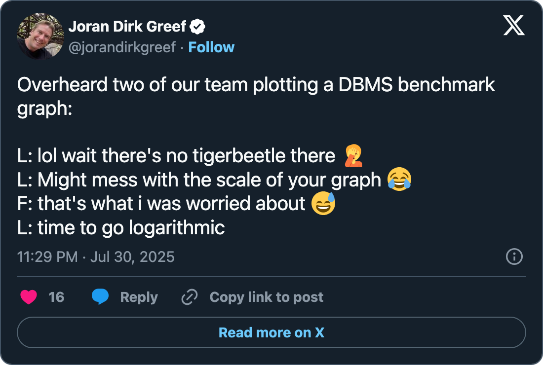This screenshot has height=365, width=543.
Task: Like the post with the heart icon
Action: pyautogui.click(x=29, y=297)
